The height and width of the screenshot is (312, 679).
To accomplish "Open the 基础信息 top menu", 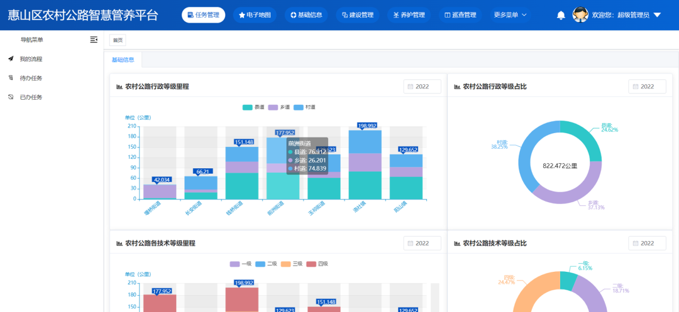I will [306, 15].
